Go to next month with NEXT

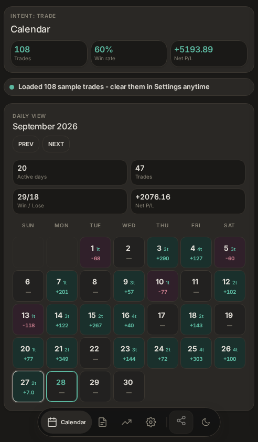tap(56, 144)
